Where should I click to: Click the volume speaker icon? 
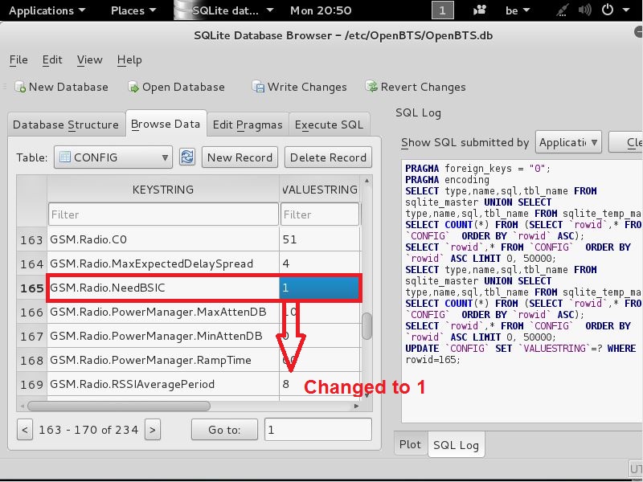(x=585, y=10)
